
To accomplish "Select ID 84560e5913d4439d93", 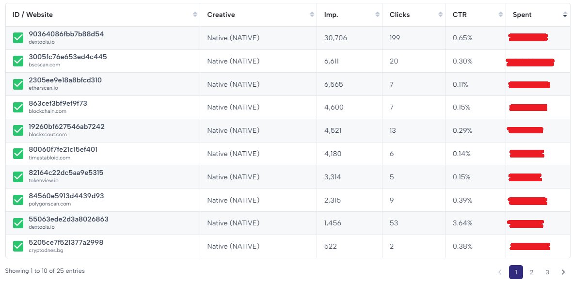I will pos(66,196).
